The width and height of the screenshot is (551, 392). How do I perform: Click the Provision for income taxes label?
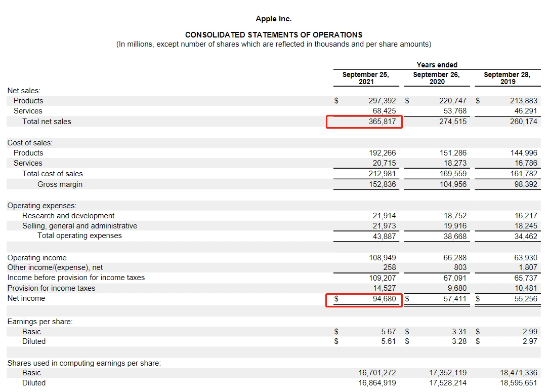pyautogui.click(x=51, y=288)
